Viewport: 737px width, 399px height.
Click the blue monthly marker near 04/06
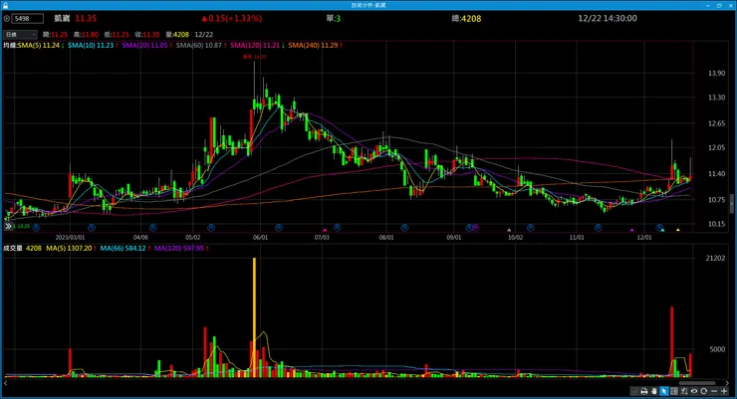[x=152, y=228]
